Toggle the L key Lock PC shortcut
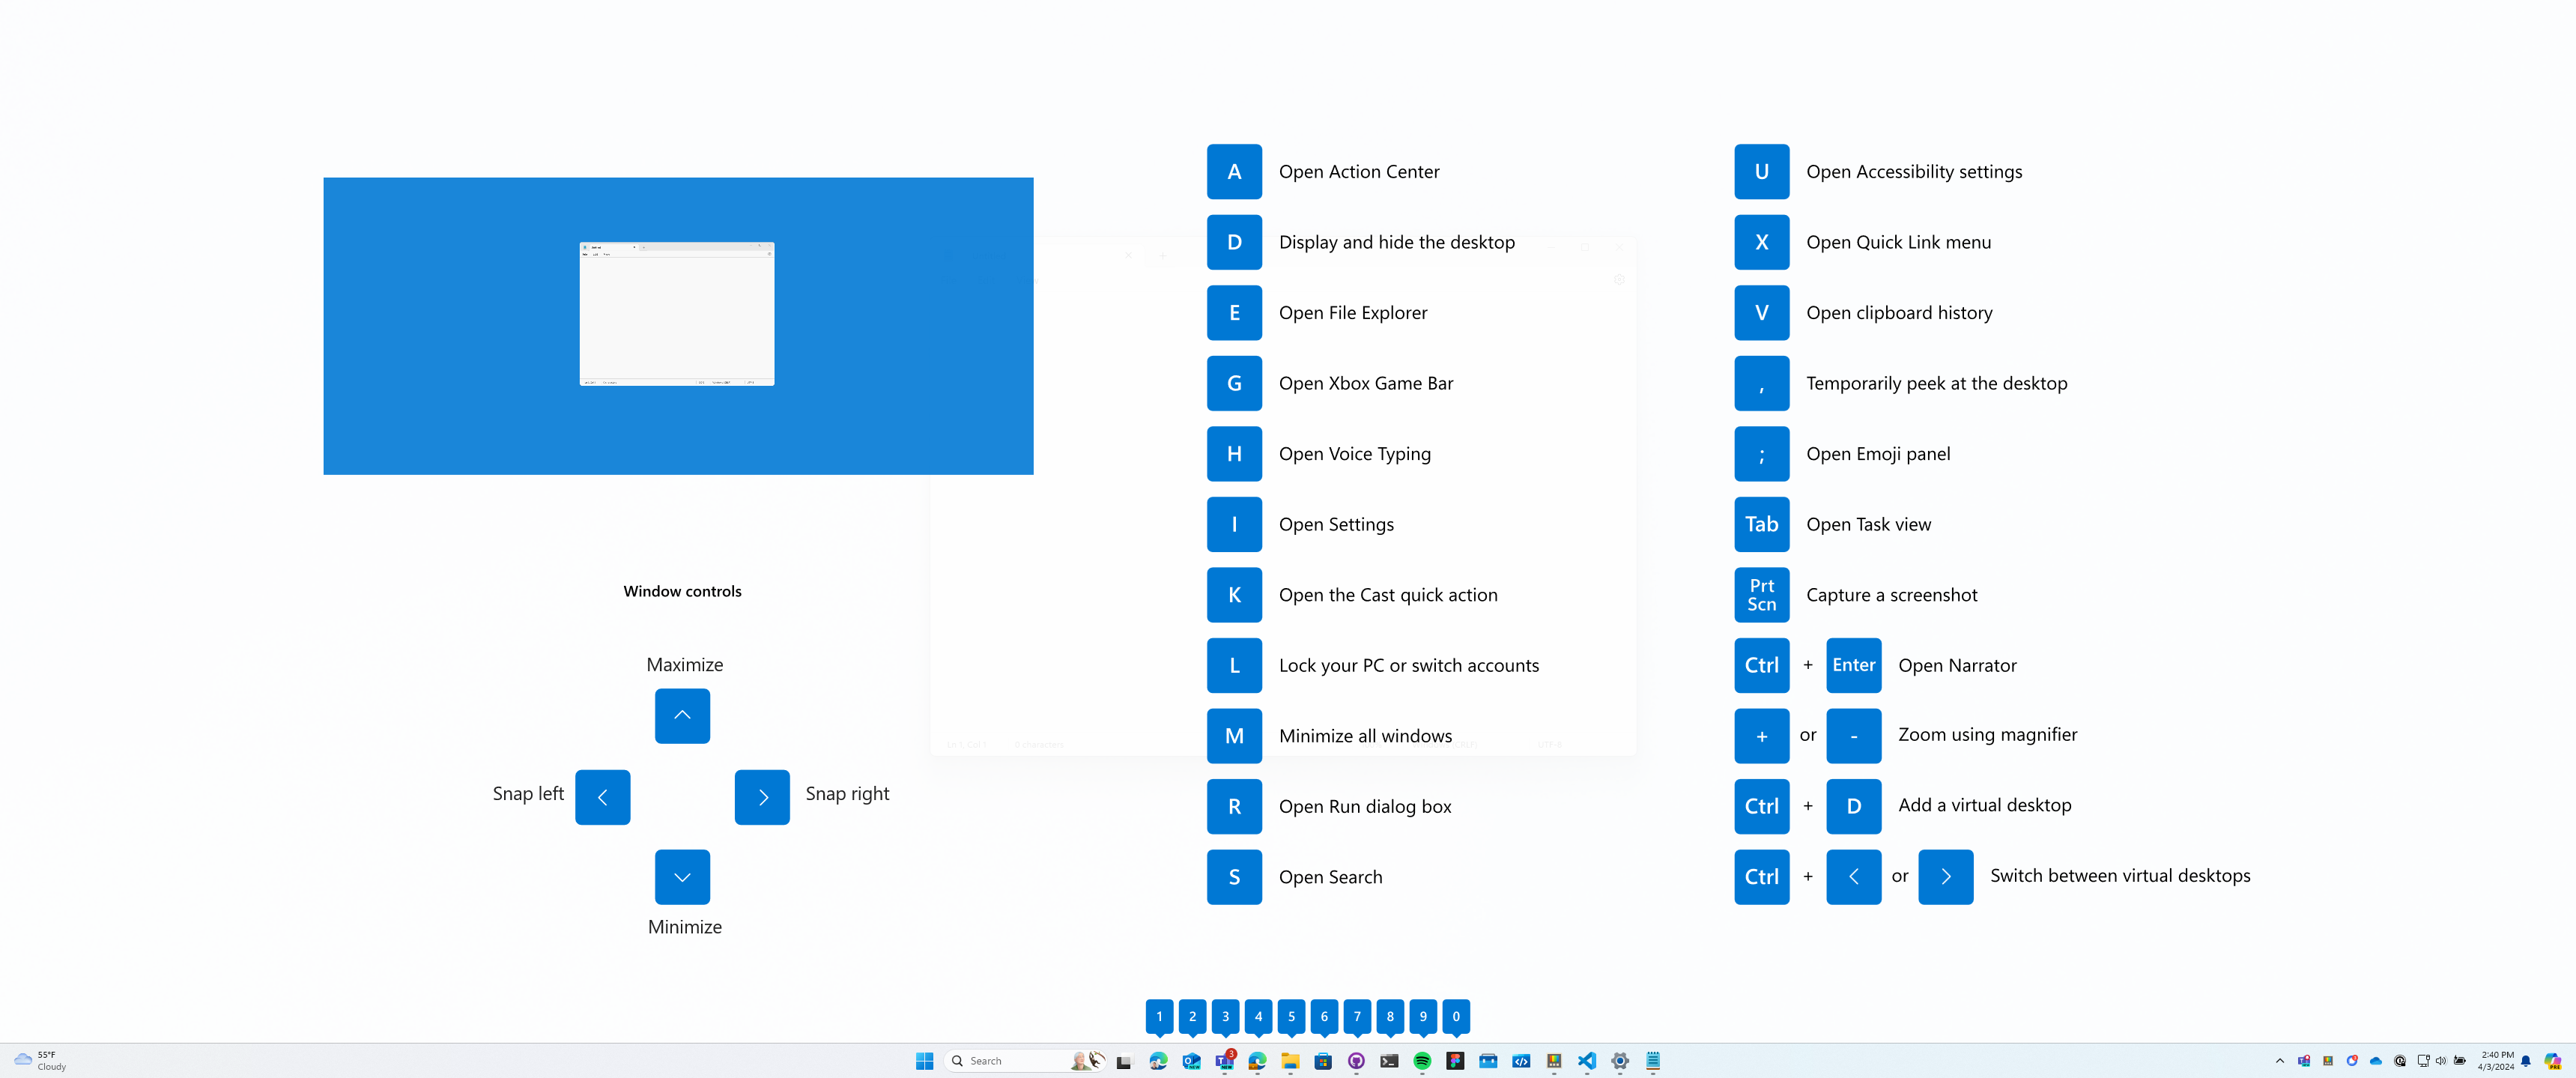The height and width of the screenshot is (1078, 2576). coord(1234,664)
